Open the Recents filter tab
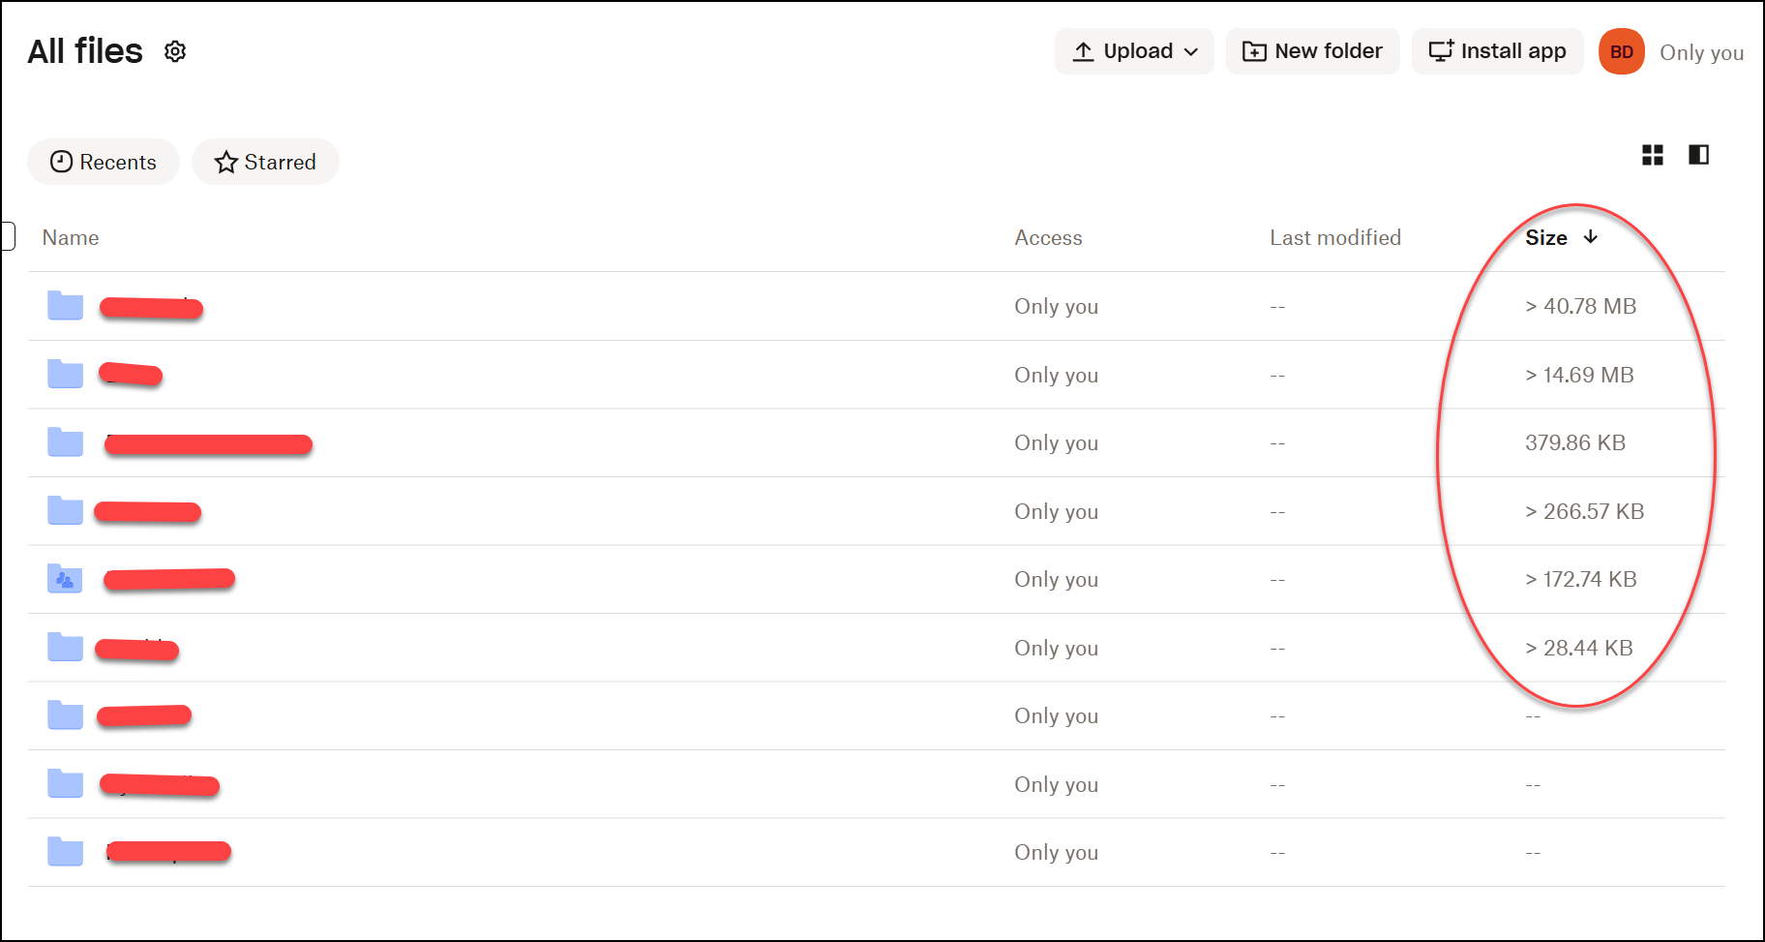This screenshot has width=1765, height=942. pyautogui.click(x=104, y=162)
